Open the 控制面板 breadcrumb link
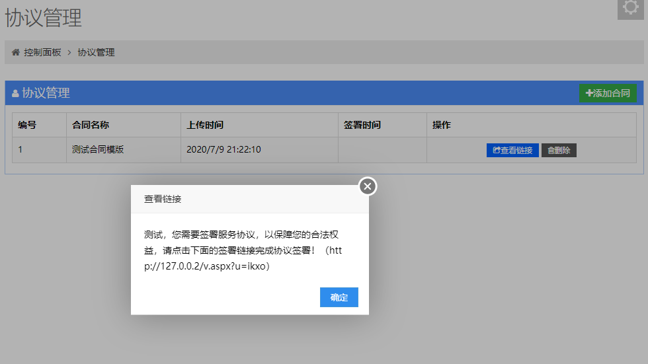This screenshot has height=364, width=648. click(x=42, y=52)
